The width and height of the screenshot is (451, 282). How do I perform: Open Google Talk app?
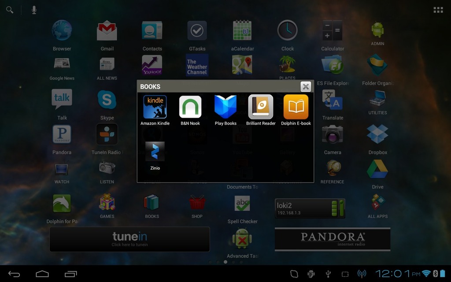pyautogui.click(x=62, y=99)
